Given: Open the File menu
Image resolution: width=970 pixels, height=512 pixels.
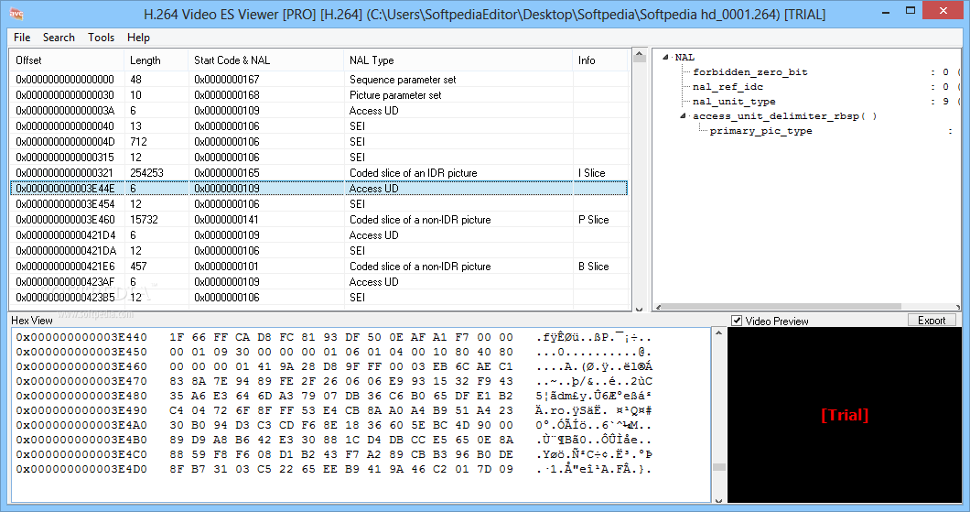Looking at the screenshot, I should (x=22, y=38).
